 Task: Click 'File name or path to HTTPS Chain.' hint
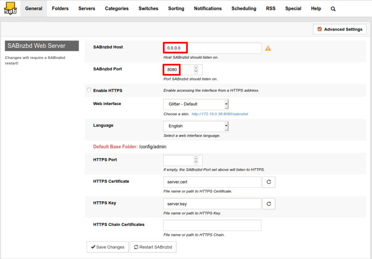194,235
